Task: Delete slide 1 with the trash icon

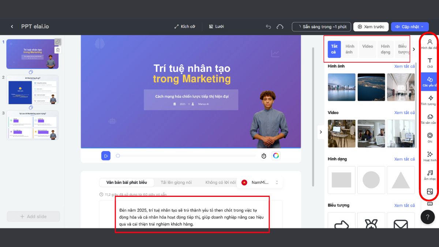Action: click(x=58, y=50)
